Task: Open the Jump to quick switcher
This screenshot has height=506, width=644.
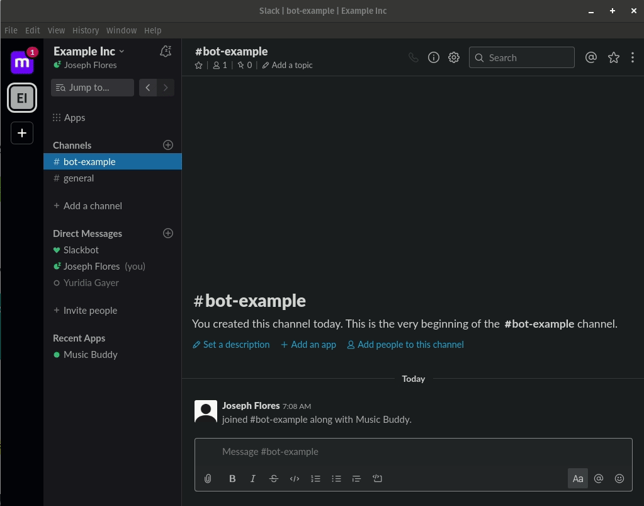Action: click(93, 88)
